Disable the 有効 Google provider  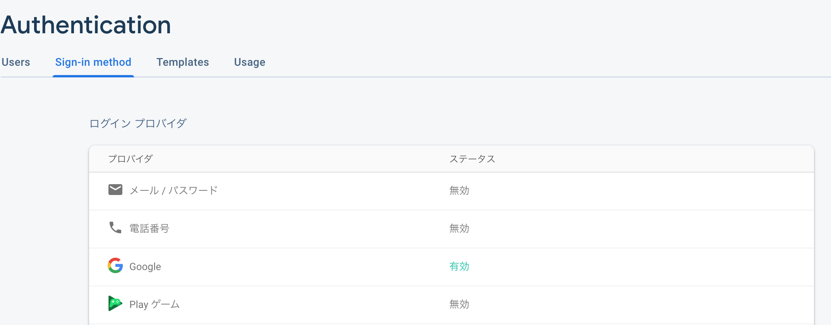pos(458,266)
